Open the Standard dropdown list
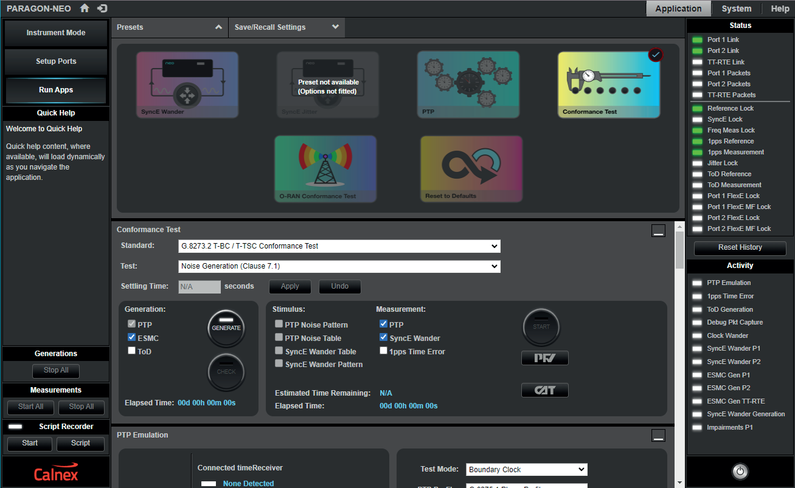This screenshot has width=795, height=488. point(339,246)
